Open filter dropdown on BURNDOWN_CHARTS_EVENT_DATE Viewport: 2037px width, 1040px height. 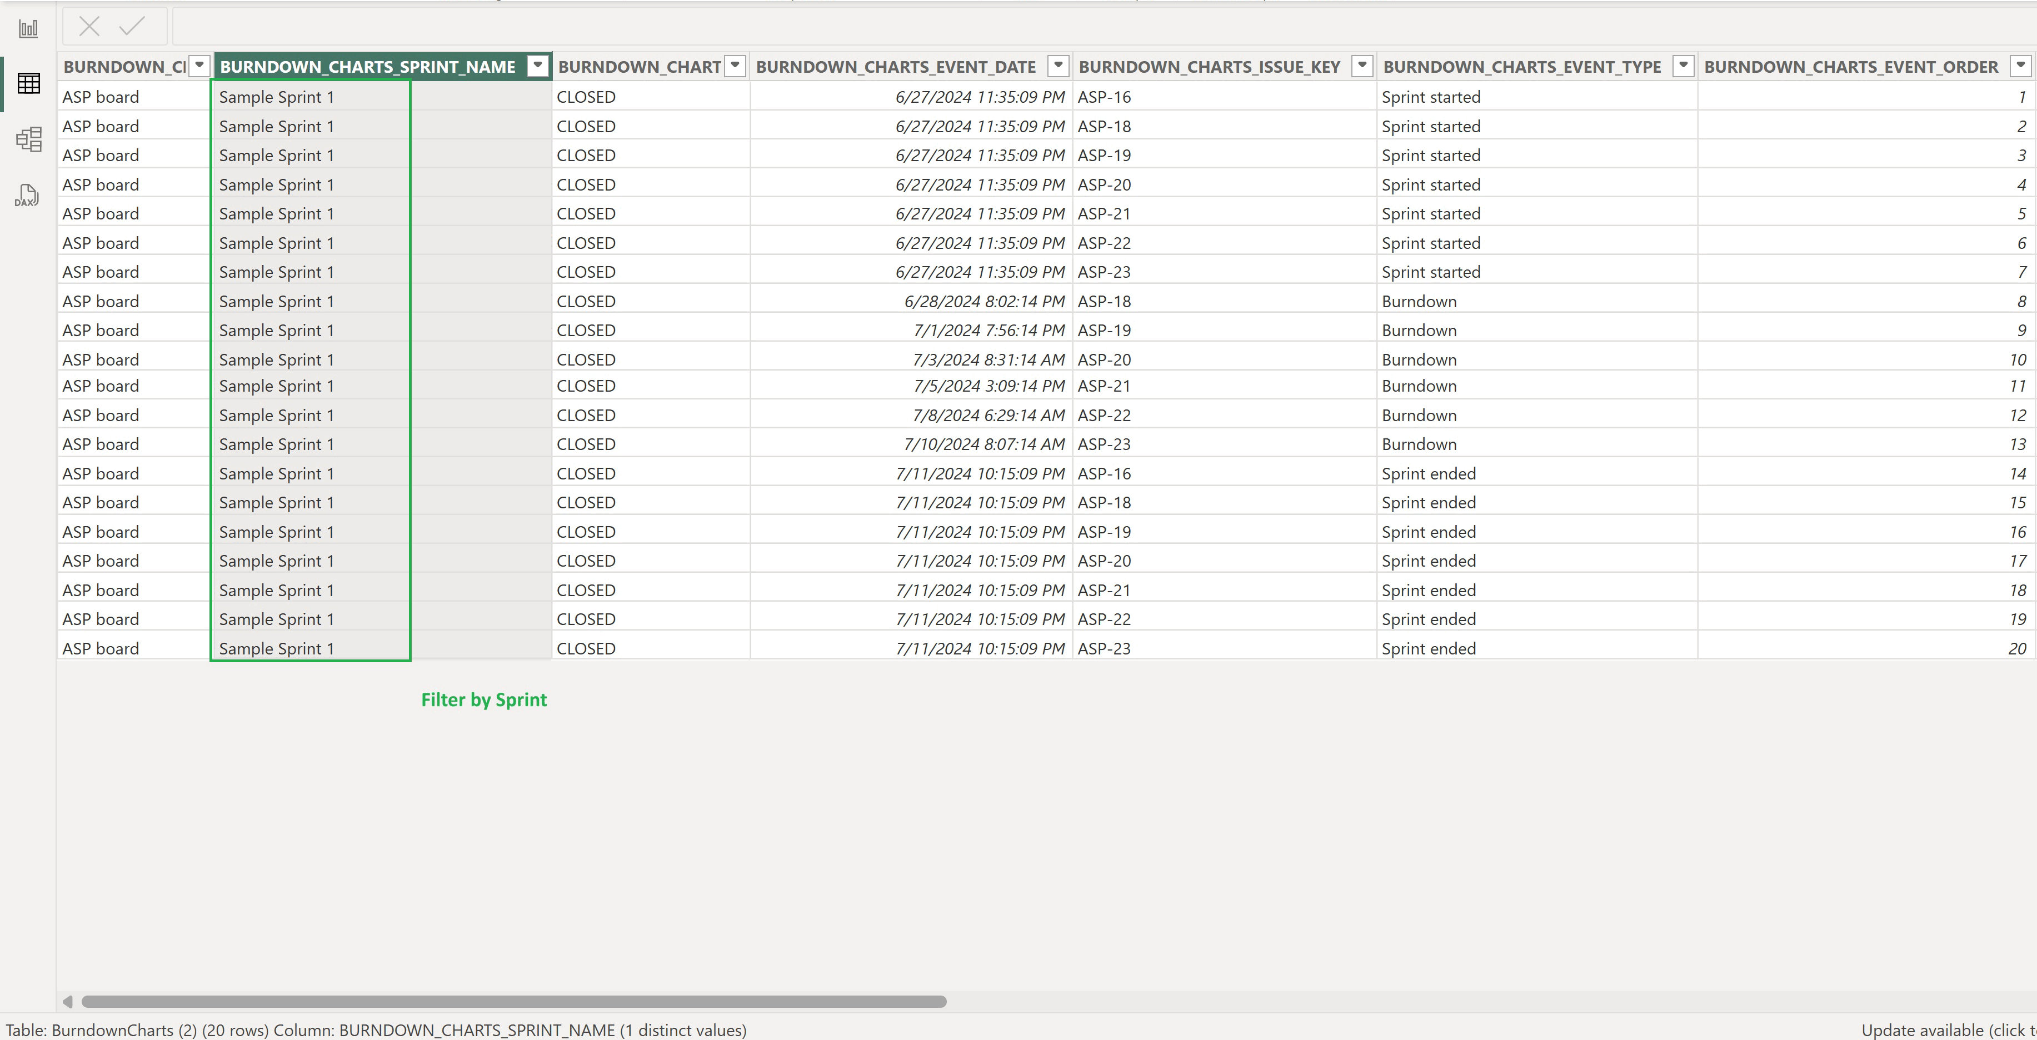pyautogui.click(x=1057, y=66)
